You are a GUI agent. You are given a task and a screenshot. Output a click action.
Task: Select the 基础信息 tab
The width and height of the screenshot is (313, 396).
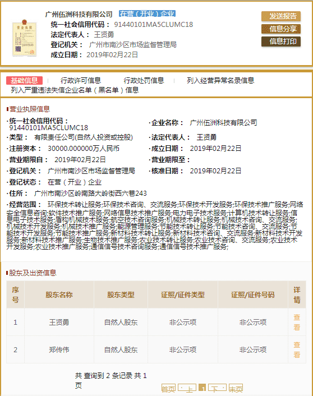tap(24, 81)
